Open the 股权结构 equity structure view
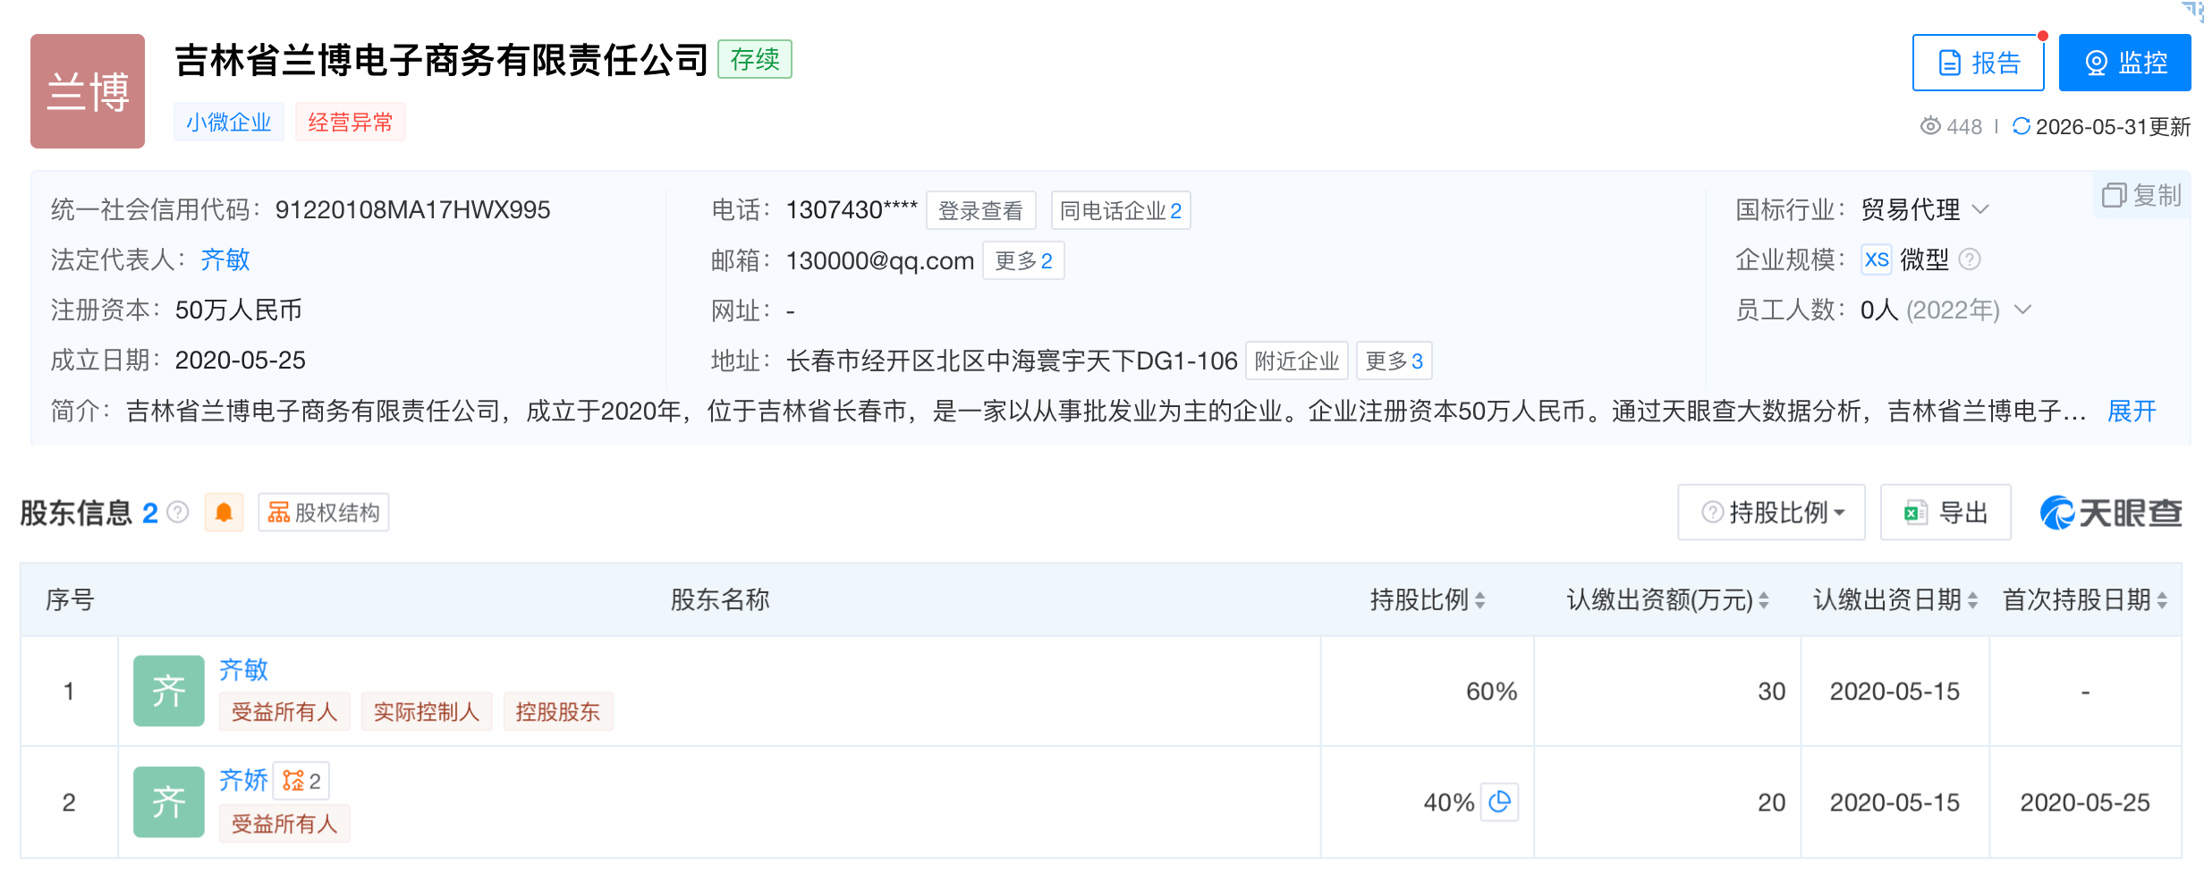This screenshot has height=883, width=2204. click(x=324, y=513)
